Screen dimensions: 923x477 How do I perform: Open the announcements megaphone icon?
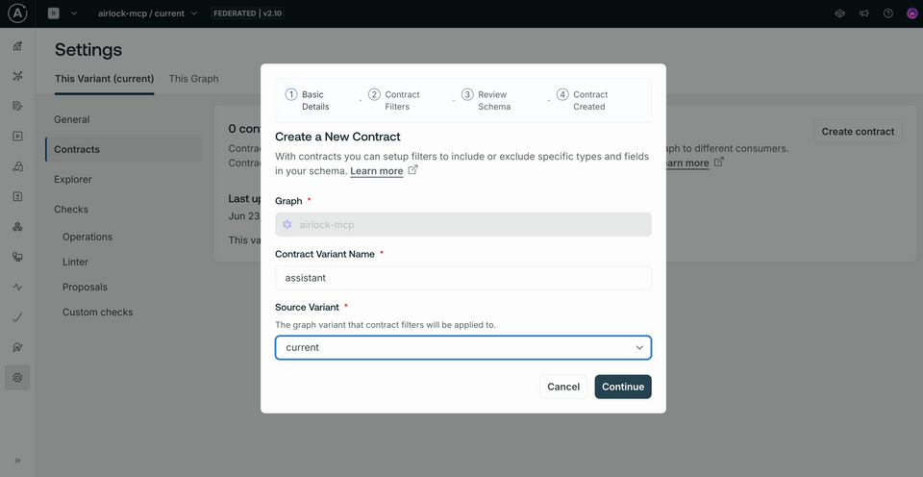(863, 13)
